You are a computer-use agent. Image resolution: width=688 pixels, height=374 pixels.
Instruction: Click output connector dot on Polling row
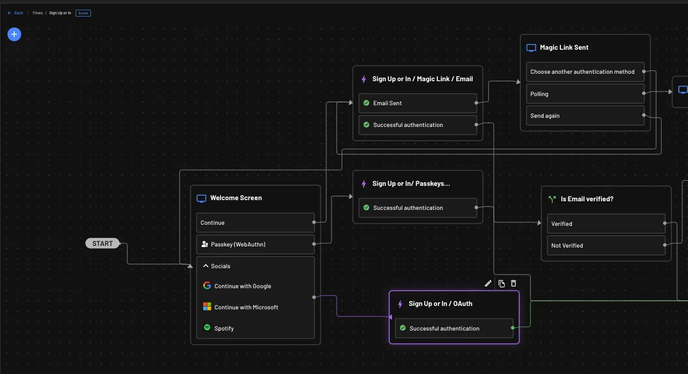(644, 93)
